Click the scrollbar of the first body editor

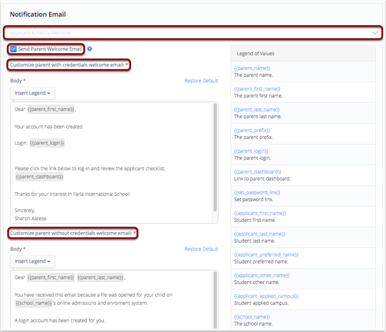tap(215, 157)
